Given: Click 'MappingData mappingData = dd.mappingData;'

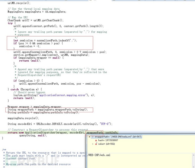Looking at the screenshot, I should pyautogui.click(x=37, y=12).
